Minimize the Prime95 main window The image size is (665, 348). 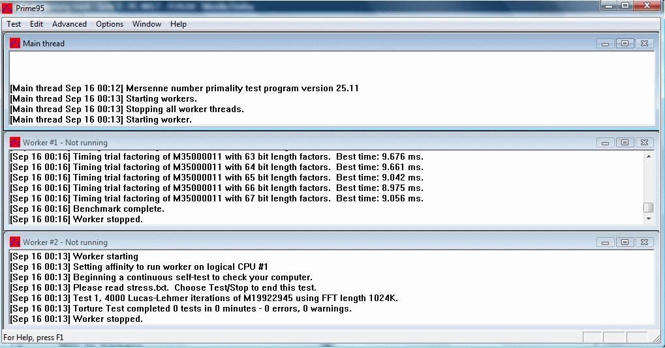609,5
